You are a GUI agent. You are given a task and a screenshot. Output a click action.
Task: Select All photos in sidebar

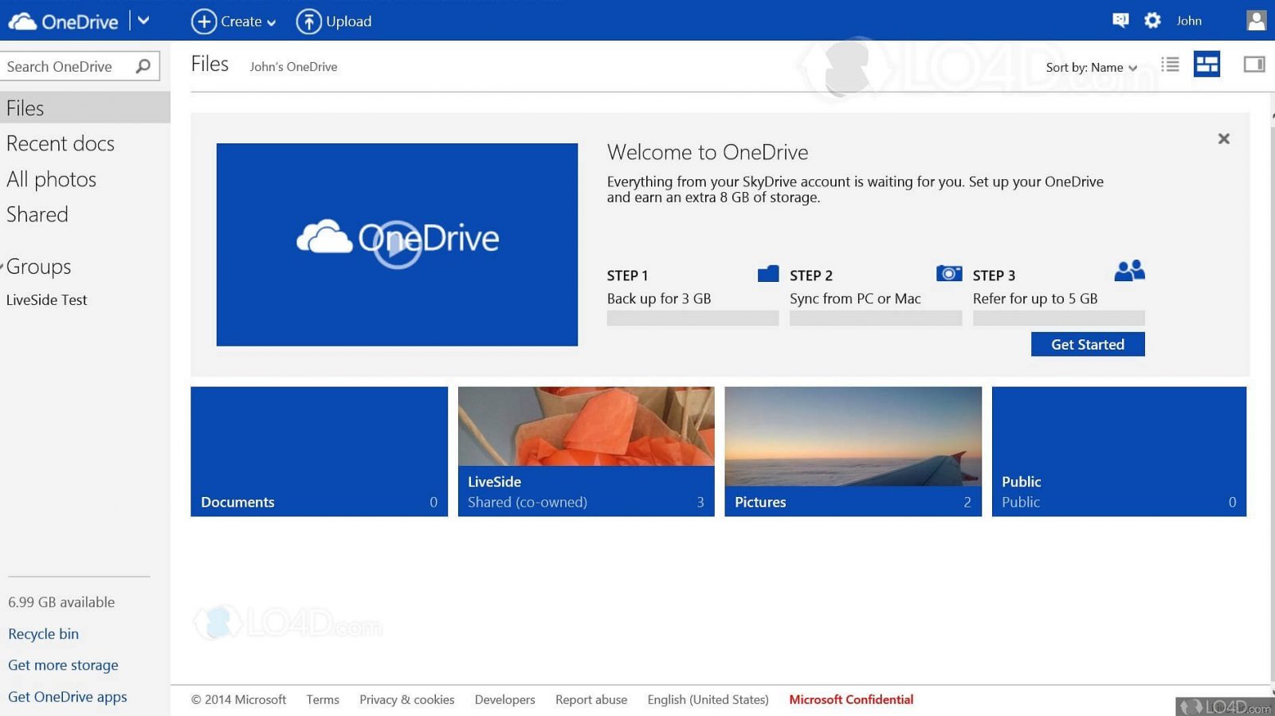pyautogui.click(x=51, y=179)
